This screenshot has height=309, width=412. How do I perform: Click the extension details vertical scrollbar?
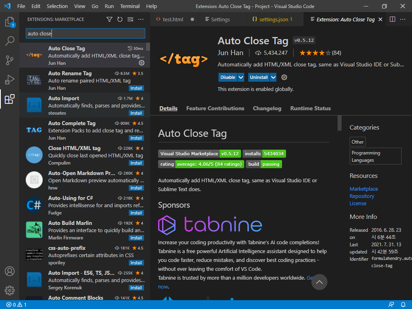click(340, 123)
